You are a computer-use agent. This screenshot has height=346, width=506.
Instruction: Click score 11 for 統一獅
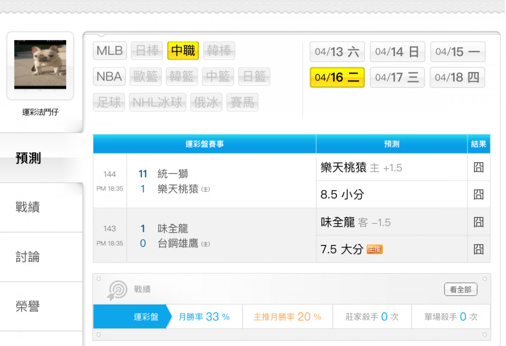click(x=143, y=174)
